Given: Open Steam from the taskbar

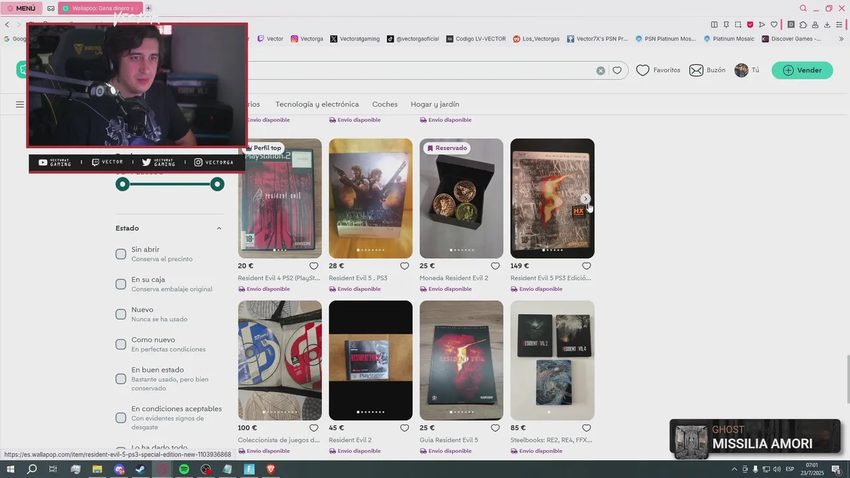Looking at the screenshot, I should click(x=140, y=469).
